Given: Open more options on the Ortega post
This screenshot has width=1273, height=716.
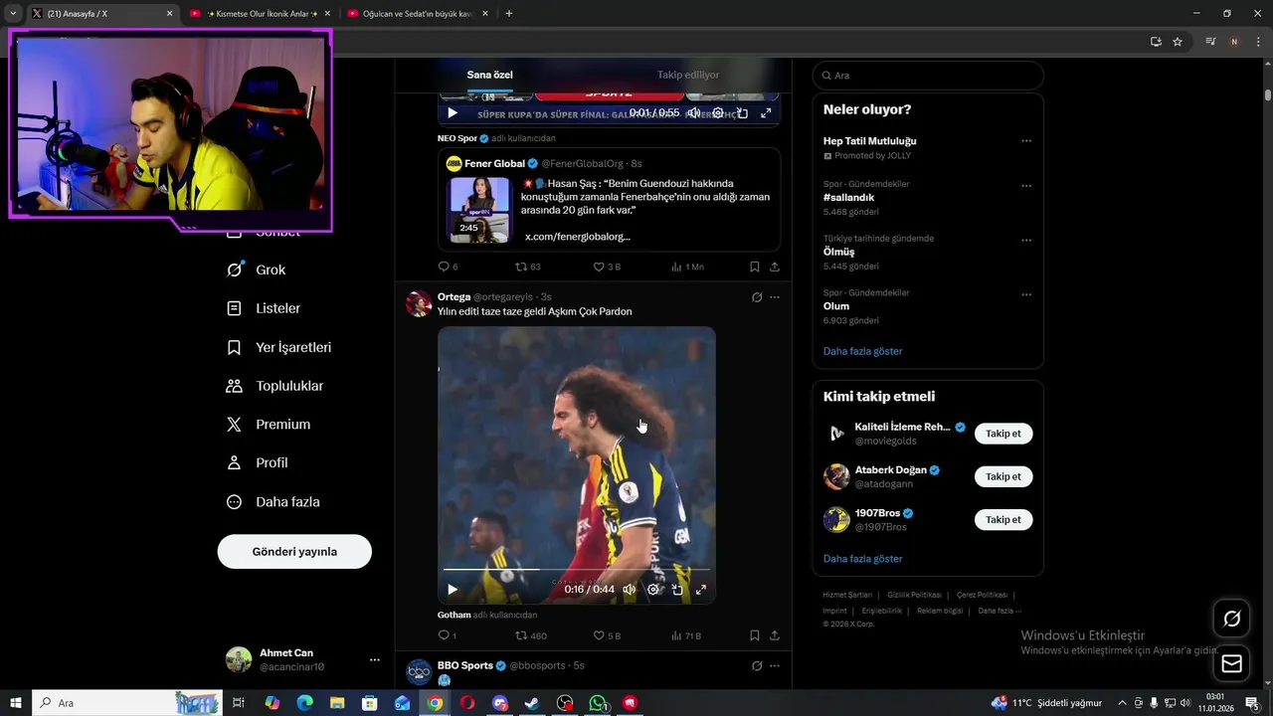Looking at the screenshot, I should [775, 297].
